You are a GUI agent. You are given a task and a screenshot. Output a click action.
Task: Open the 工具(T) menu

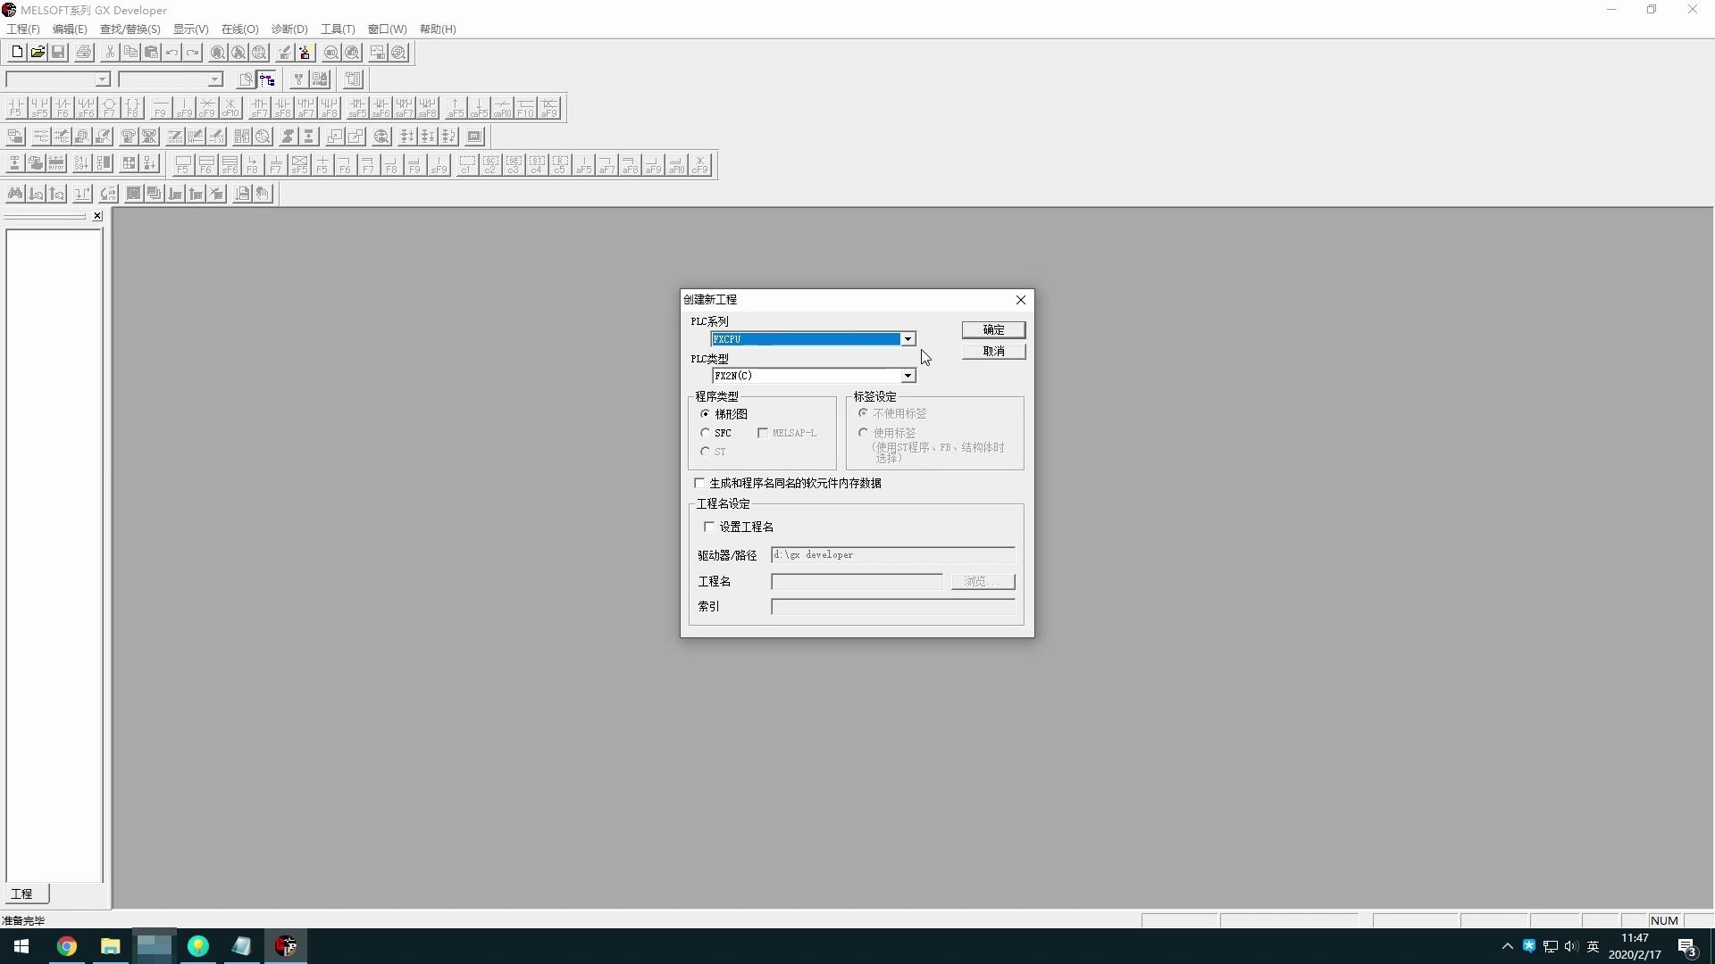(x=337, y=29)
